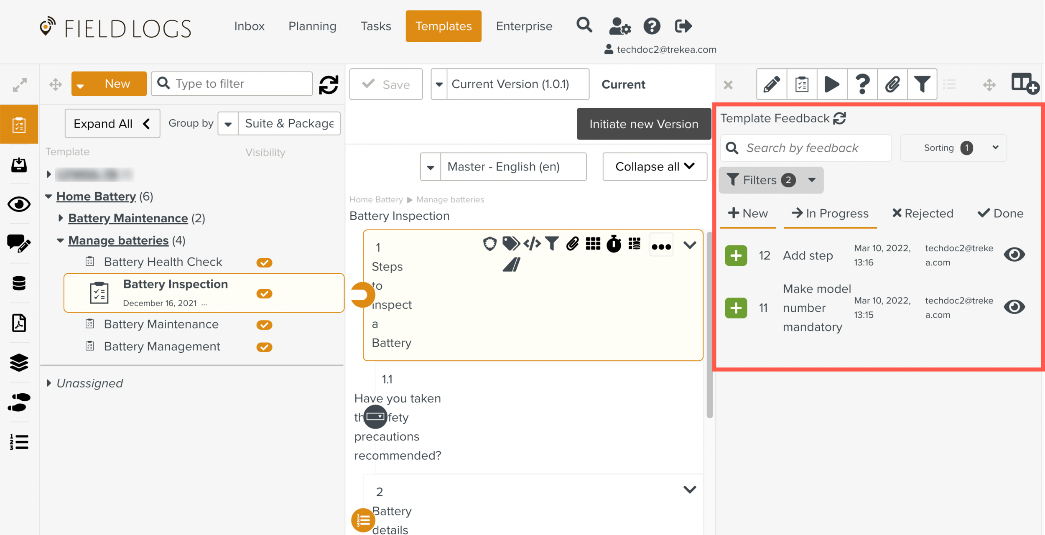The width and height of the screenshot is (1045, 535).
Task: Toggle visibility checkmark for Battery Management
Action: [x=264, y=347]
